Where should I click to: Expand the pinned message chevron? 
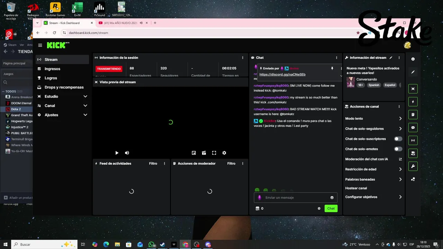[x=341, y=75]
